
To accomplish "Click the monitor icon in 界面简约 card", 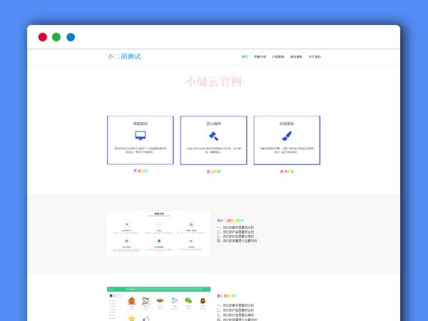I will (140, 136).
